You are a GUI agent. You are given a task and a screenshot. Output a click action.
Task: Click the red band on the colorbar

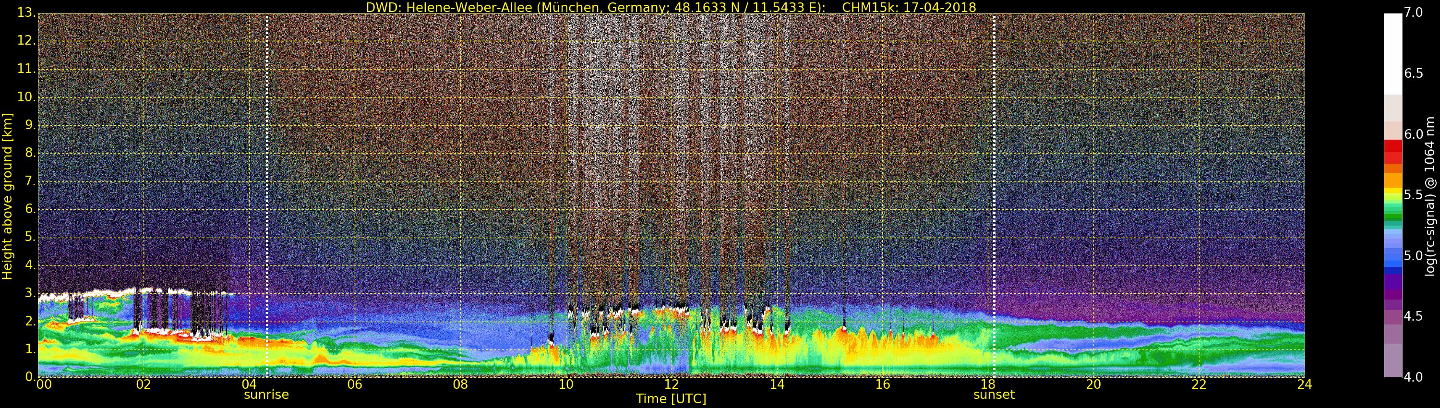(1392, 151)
